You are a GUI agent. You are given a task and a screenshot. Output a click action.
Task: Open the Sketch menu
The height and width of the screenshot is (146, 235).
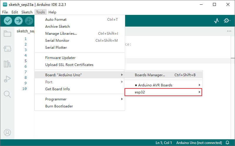(27, 12)
